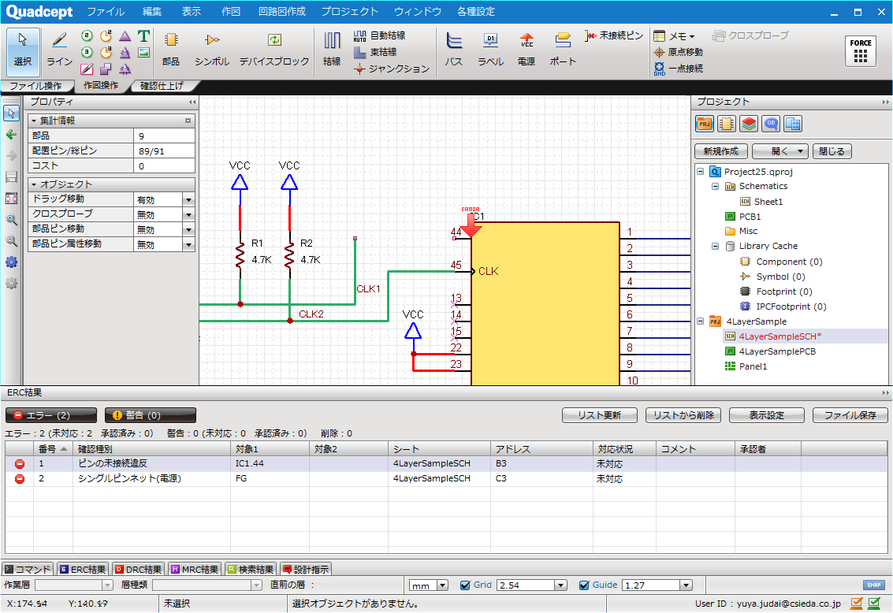
Task: Choose the バス bus tool
Action: [453, 48]
